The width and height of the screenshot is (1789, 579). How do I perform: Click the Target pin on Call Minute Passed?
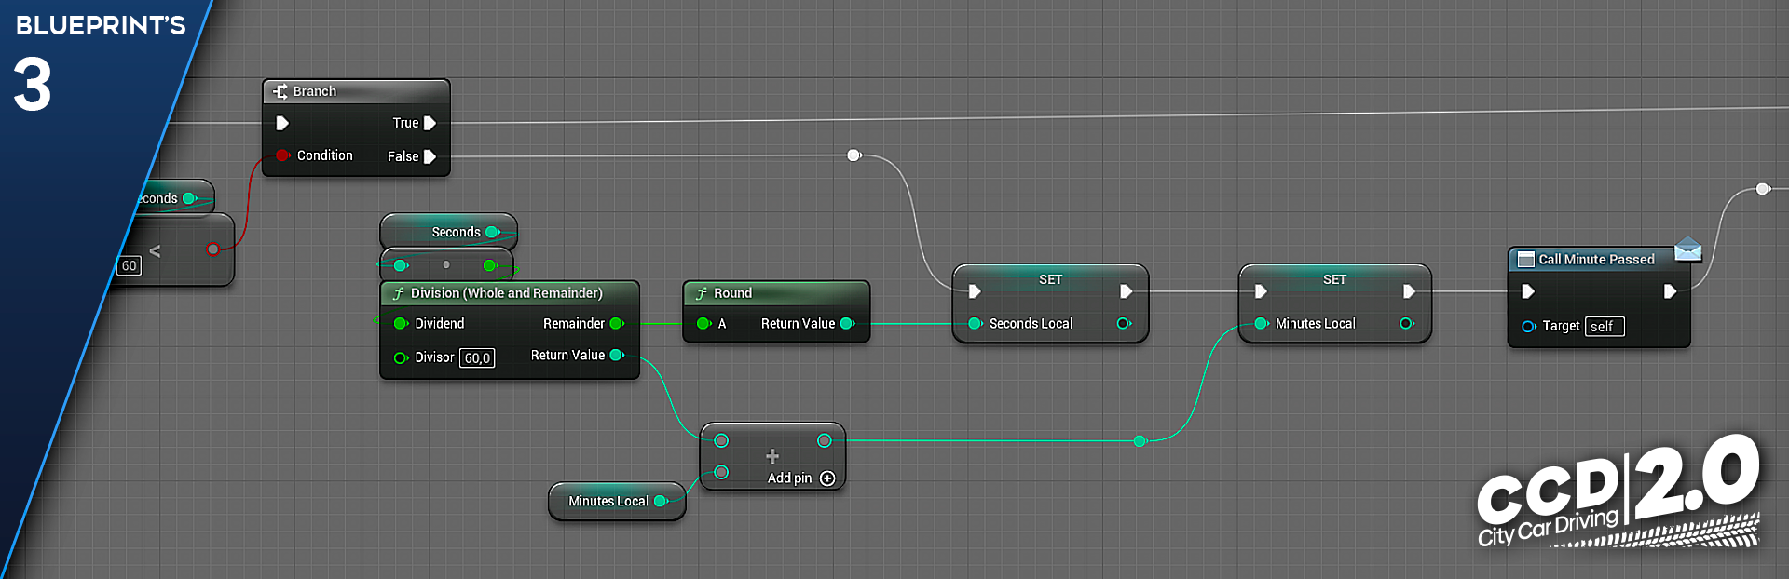(1528, 327)
